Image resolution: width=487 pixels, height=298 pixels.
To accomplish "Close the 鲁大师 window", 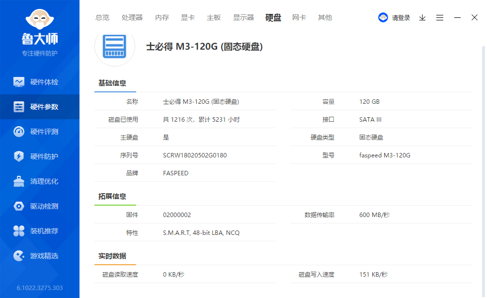I will [x=474, y=17].
